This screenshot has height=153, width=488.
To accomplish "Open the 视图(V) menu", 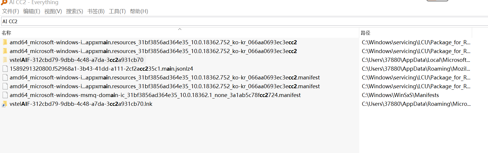I will pyautogui.click(x=53, y=11).
